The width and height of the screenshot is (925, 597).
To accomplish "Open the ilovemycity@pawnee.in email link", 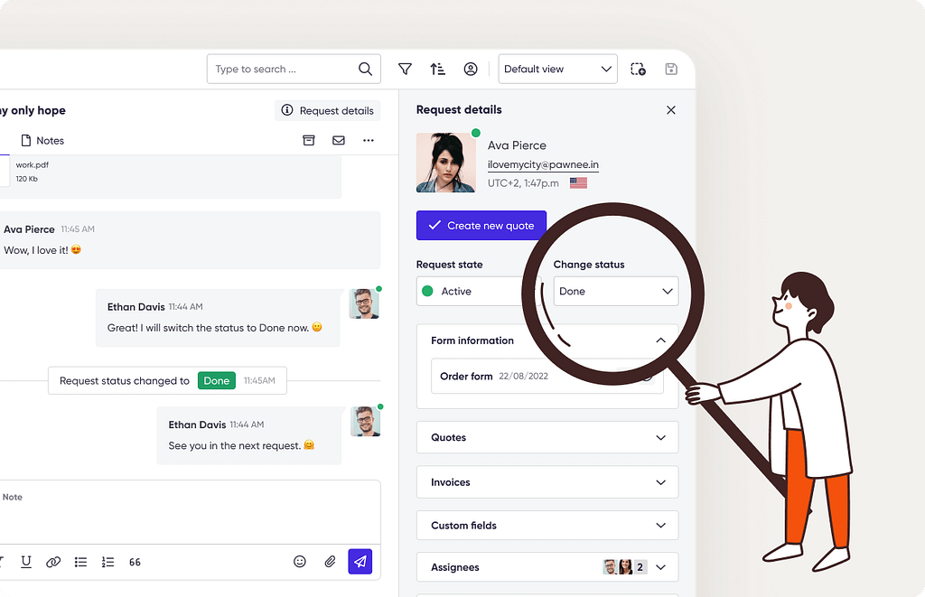I will 543,164.
